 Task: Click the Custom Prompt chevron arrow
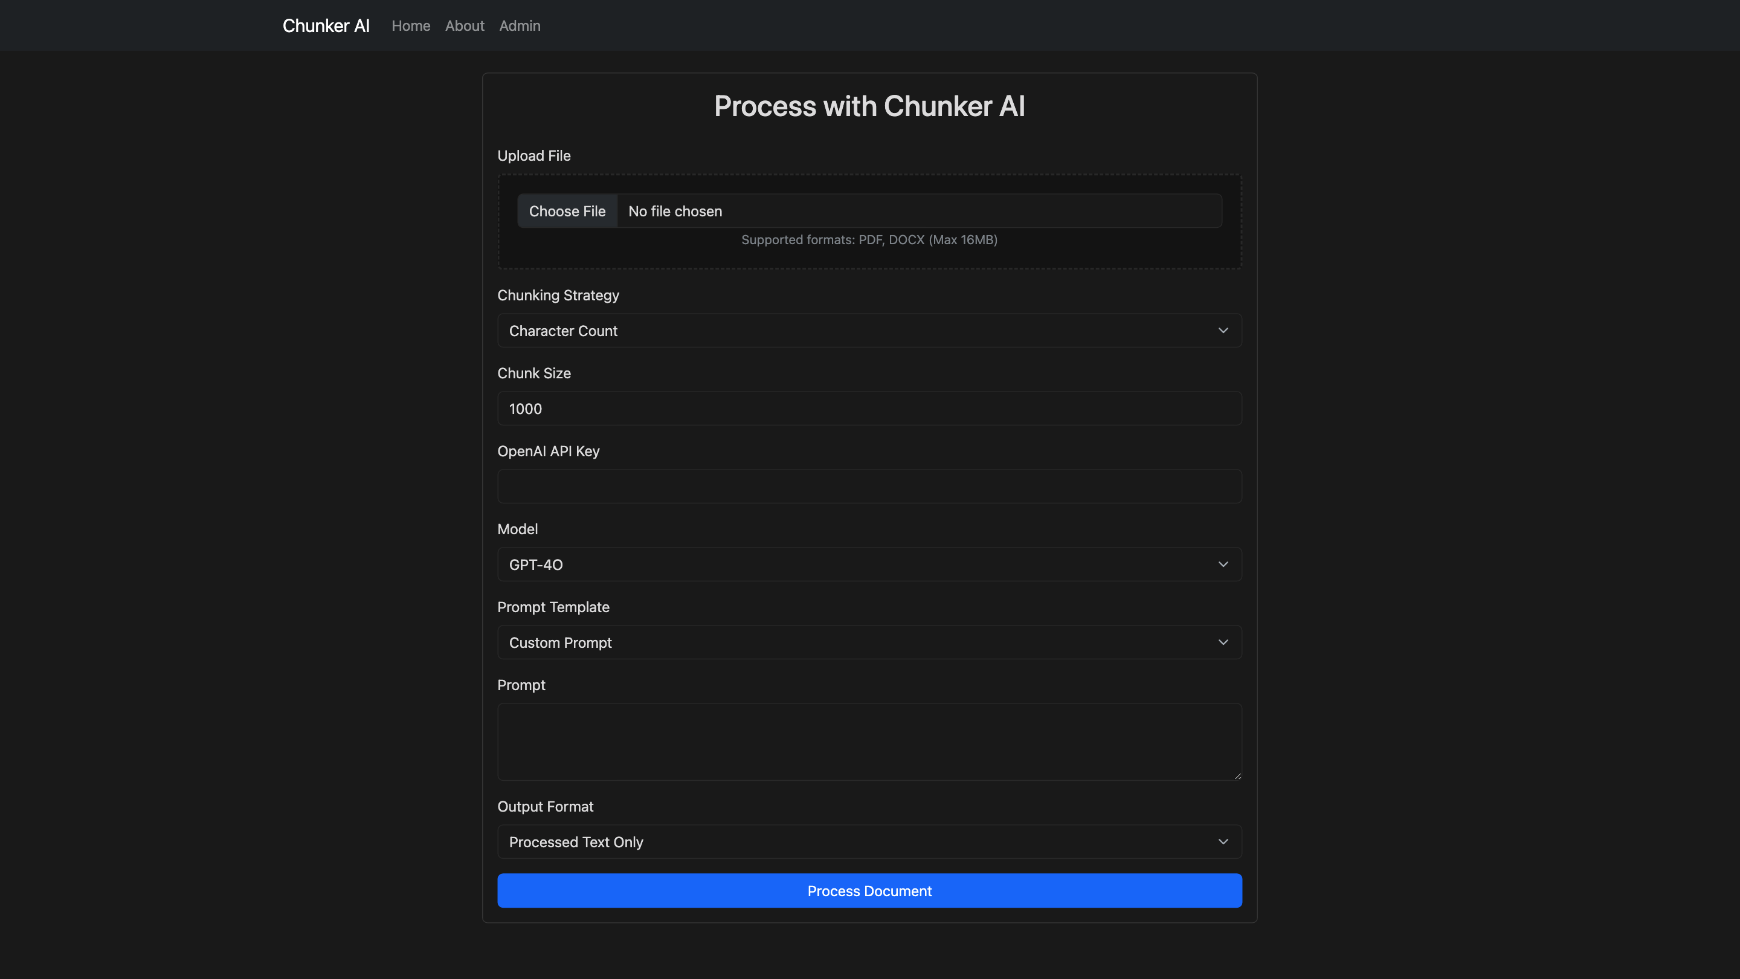click(1223, 642)
